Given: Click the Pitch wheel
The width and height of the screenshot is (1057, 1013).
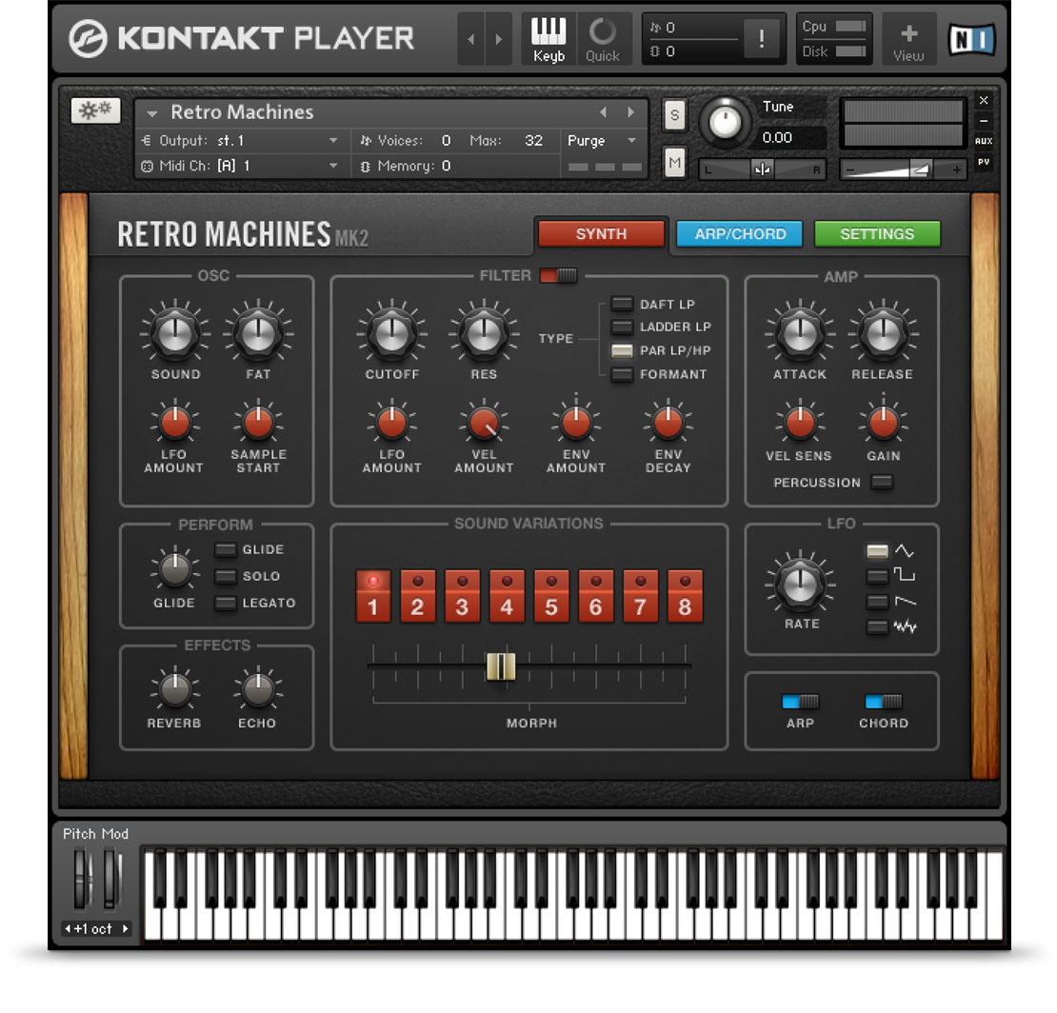Looking at the screenshot, I should 82,878.
